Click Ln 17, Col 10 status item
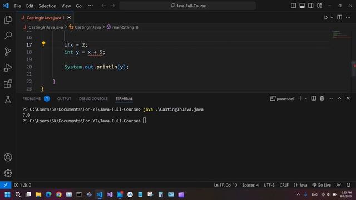 pos(225,185)
